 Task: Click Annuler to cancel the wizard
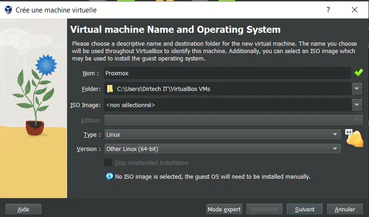tap(345, 209)
